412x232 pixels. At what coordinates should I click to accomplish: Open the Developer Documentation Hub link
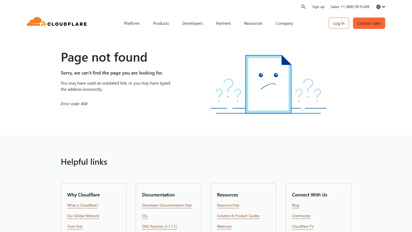167,205
